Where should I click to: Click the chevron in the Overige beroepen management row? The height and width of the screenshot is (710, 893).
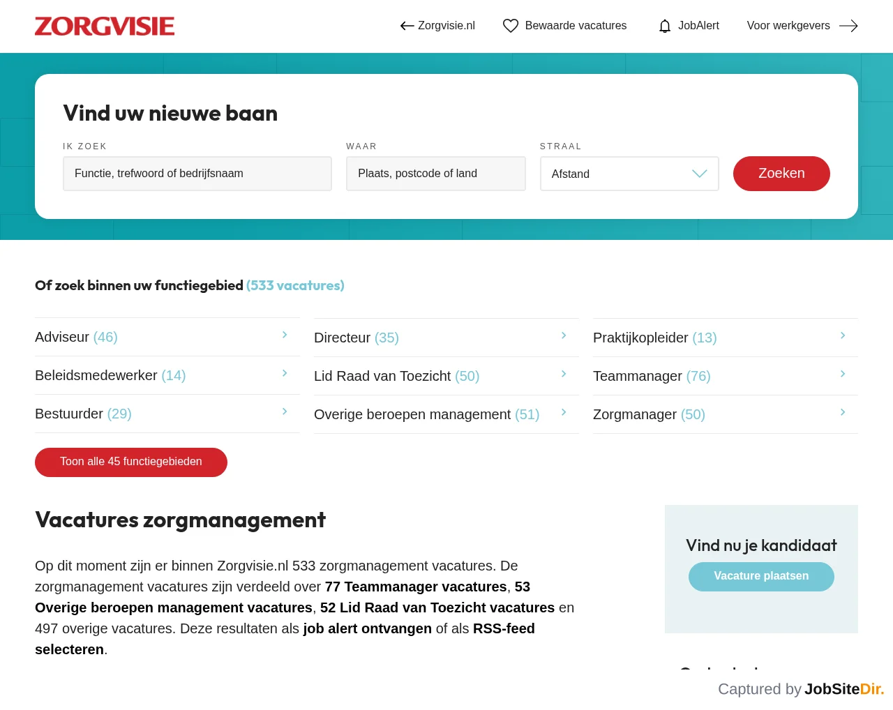pos(564,412)
